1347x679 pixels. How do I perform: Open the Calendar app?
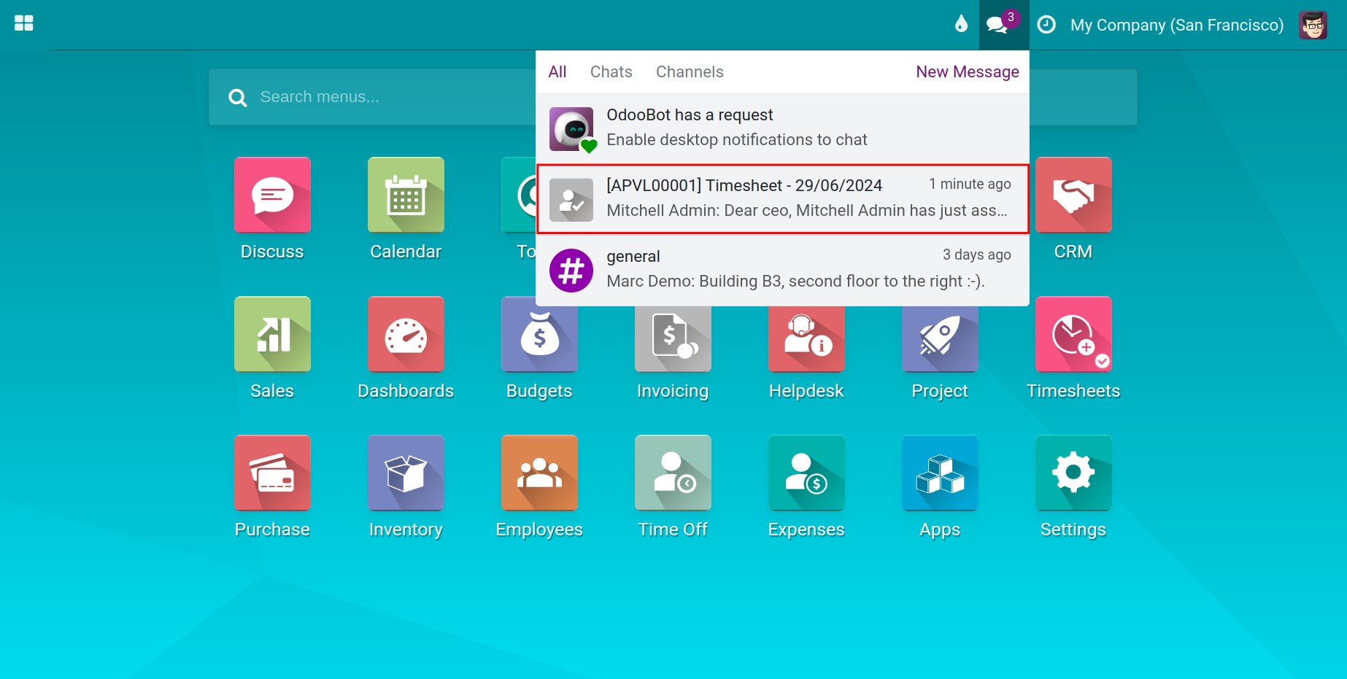coord(406,195)
